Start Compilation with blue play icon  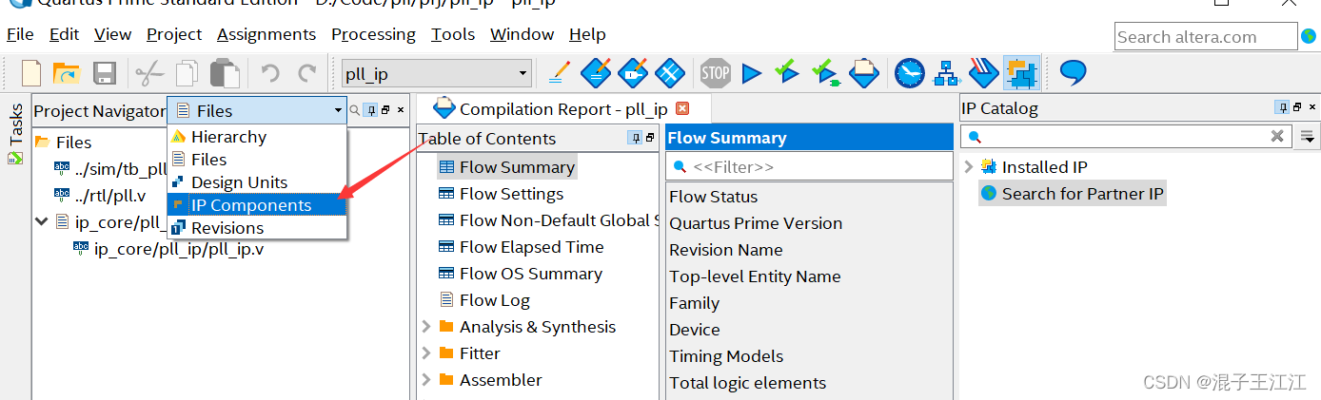point(752,72)
